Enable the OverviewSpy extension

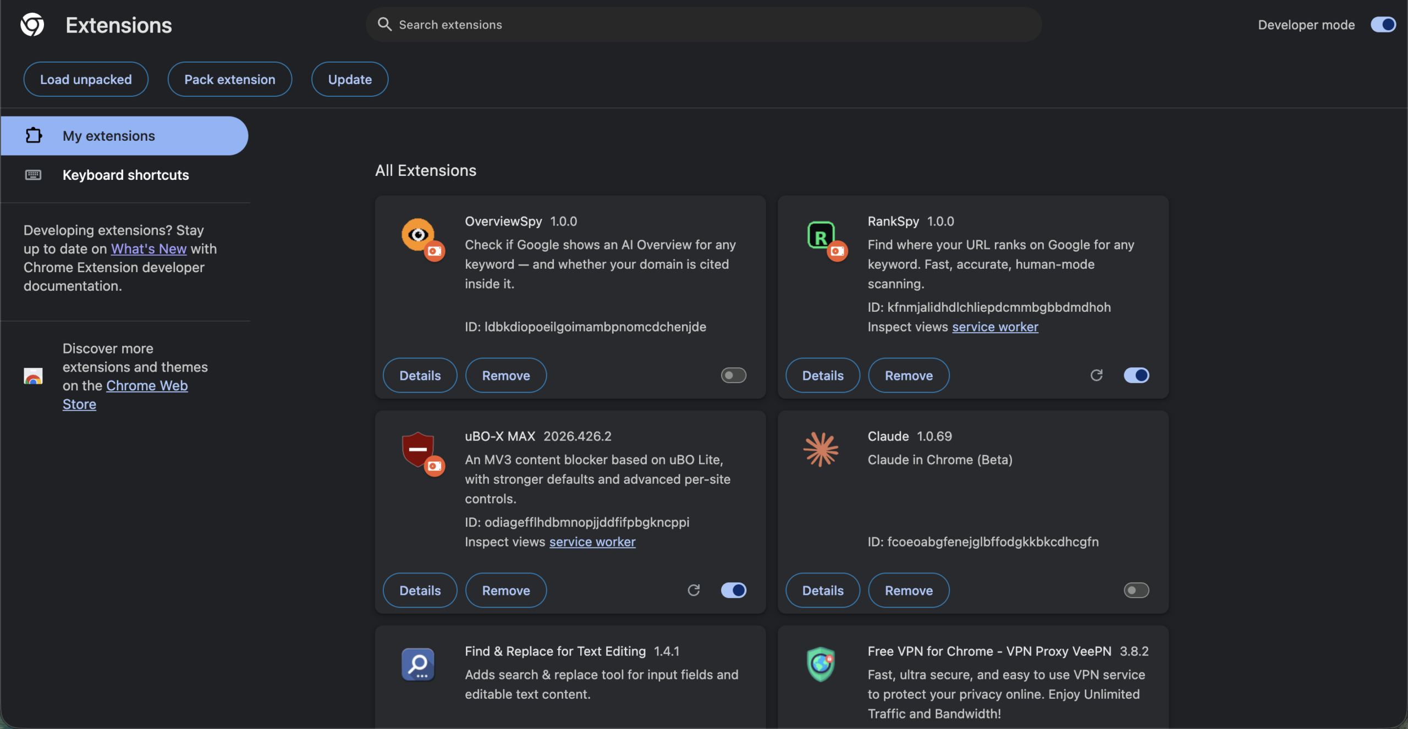tap(734, 375)
